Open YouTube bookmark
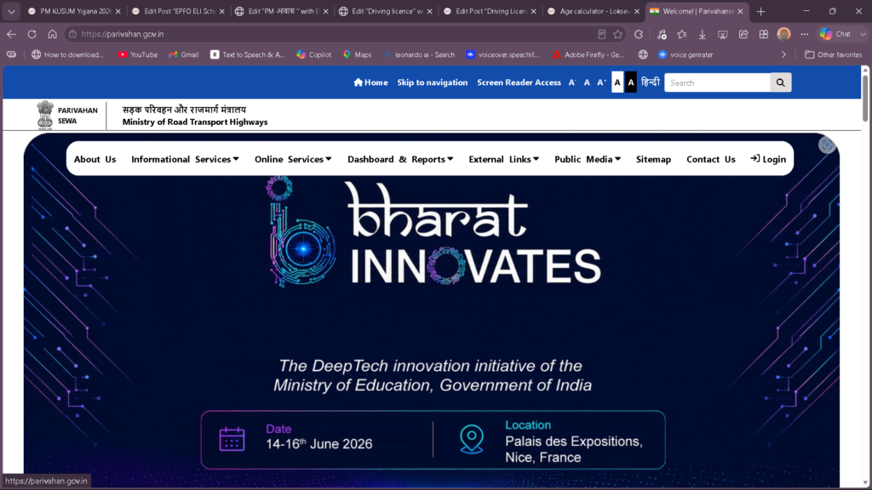The image size is (872, 490). [138, 54]
